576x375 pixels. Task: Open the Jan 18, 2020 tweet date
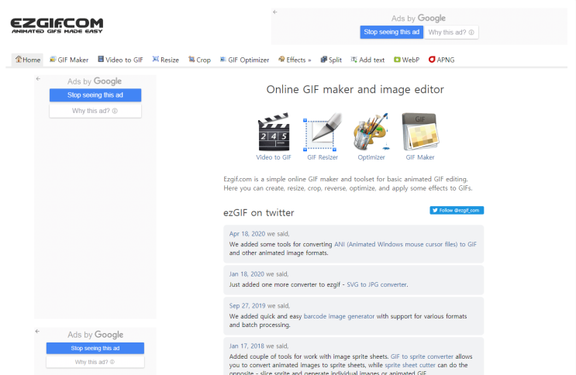(247, 274)
